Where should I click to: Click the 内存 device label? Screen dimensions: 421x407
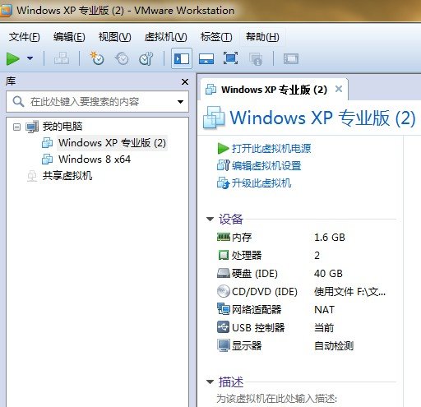(x=242, y=238)
